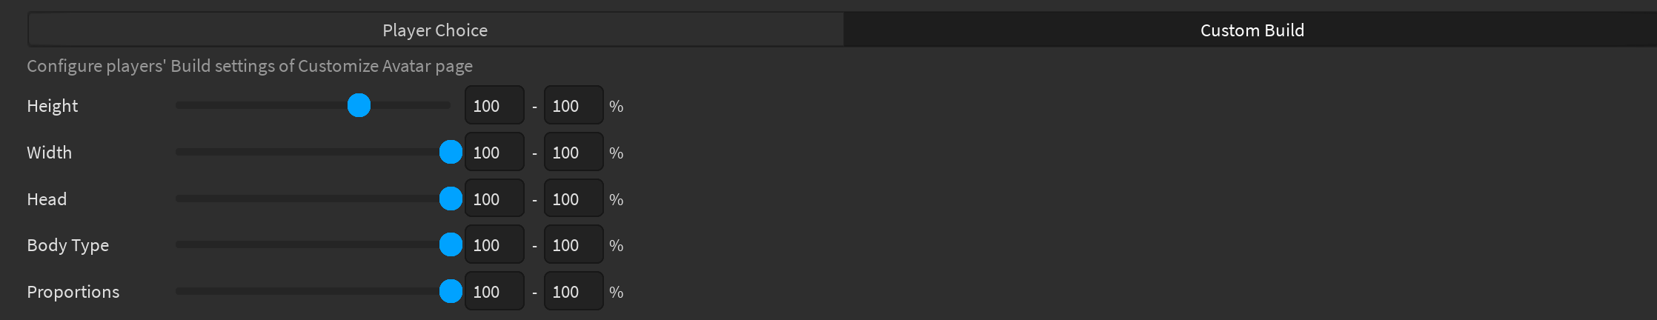Click the Body Type maximum percent field
This screenshot has height=320, width=1657.
tap(574, 244)
